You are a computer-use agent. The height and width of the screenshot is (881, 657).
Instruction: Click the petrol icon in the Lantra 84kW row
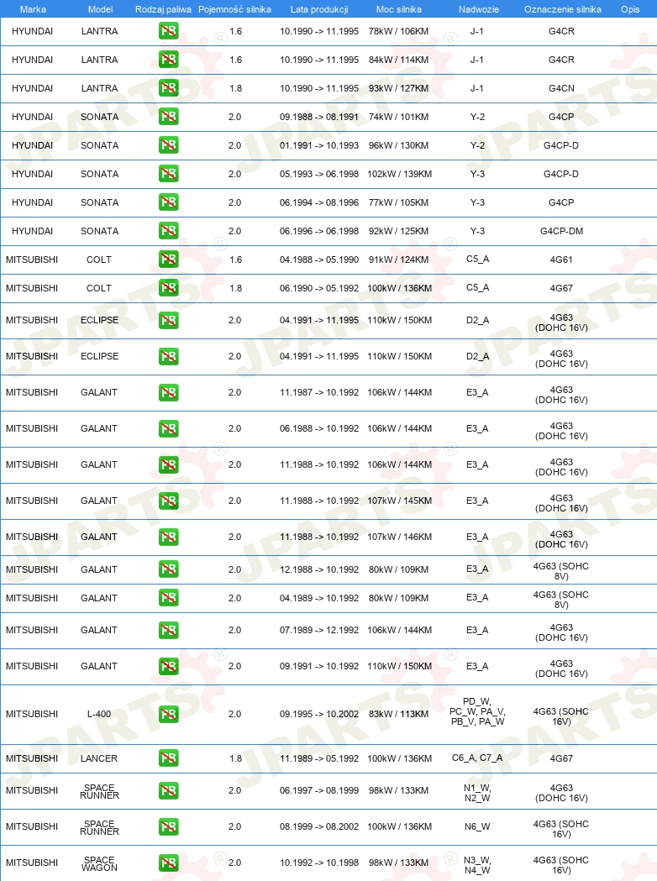169,60
